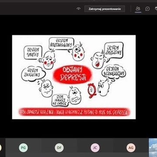157x157 pixels.
Task: Stop presenting with Zatrzymaj prezentowanie button
Action: (105, 9)
